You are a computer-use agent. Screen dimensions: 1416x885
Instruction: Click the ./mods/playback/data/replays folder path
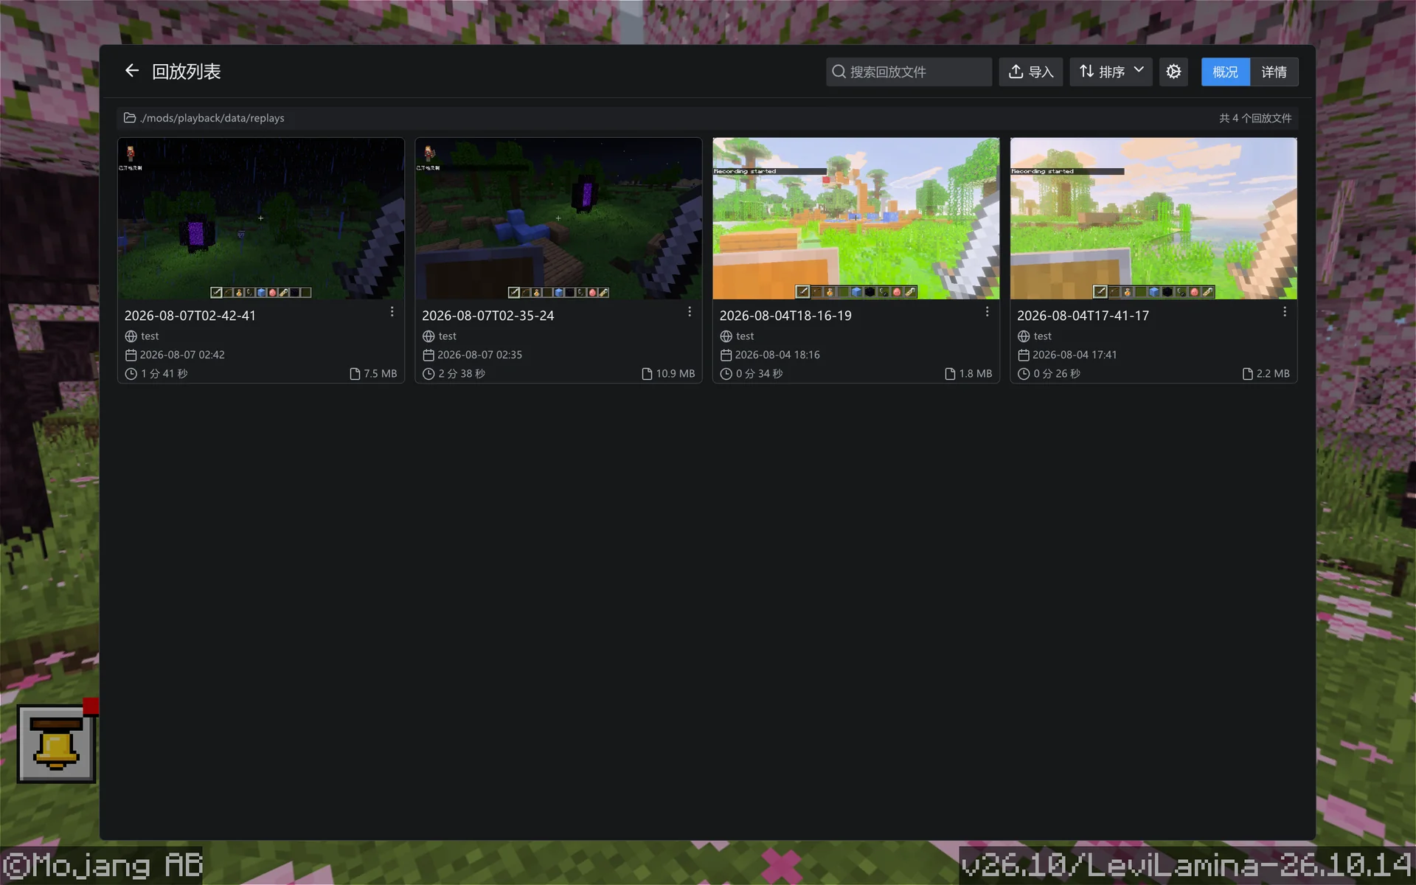pyautogui.click(x=212, y=118)
